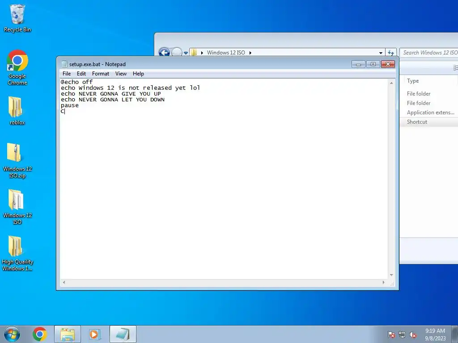This screenshot has height=343, width=458.
Task: Click the Notepad window resize grip corner
Action: 392,283
